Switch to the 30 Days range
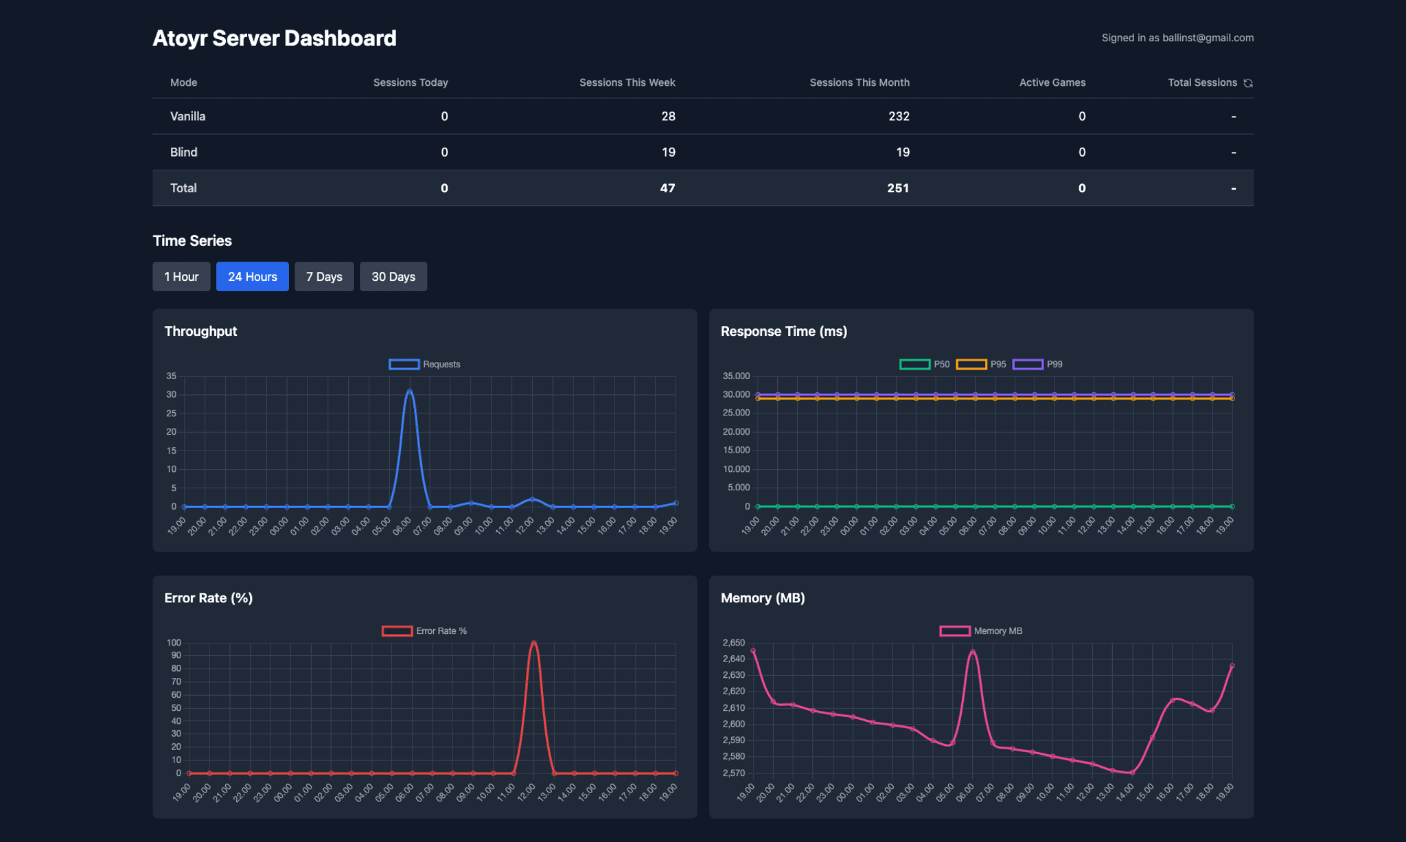 click(393, 277)
